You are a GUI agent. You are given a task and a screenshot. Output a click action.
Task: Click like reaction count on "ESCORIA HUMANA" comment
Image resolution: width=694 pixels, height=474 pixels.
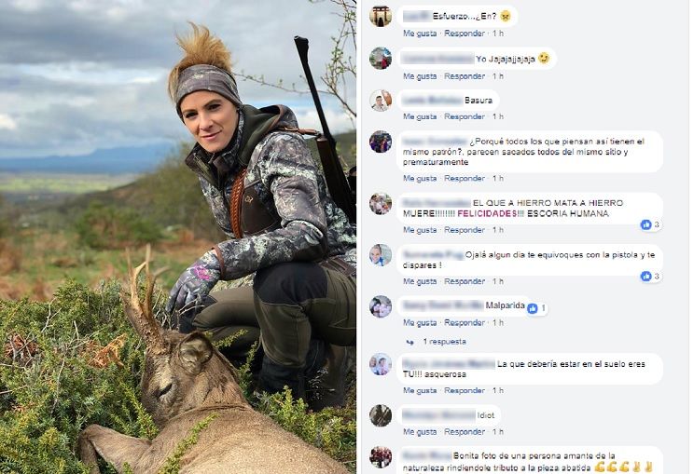coord(651,224)
